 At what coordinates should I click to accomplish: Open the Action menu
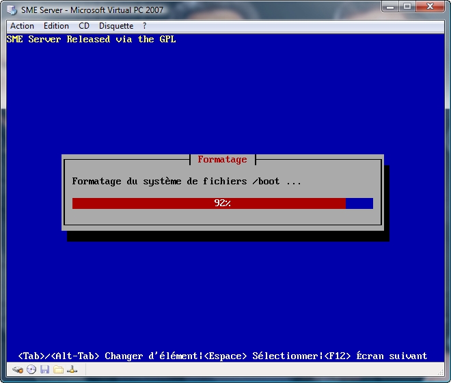(x=22, y=26)
